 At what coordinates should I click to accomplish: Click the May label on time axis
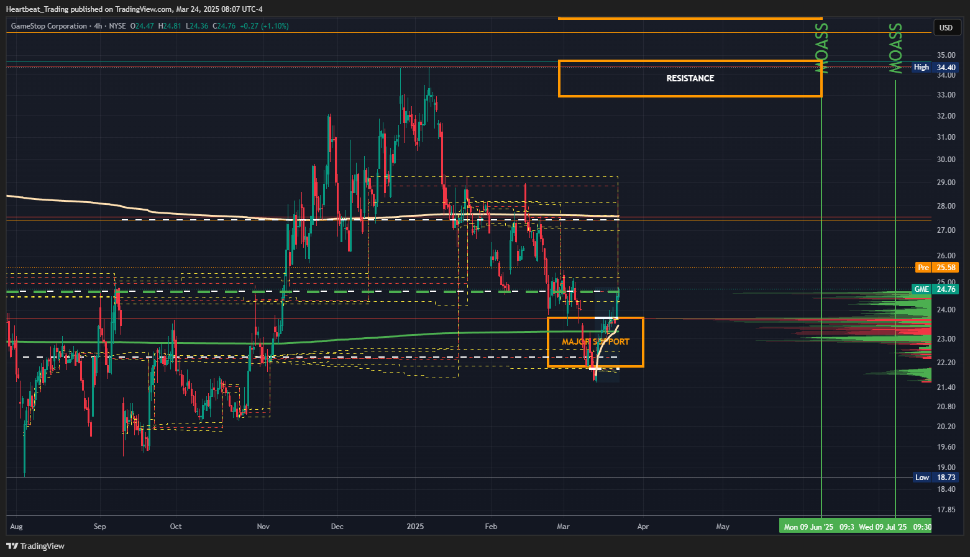723,527
